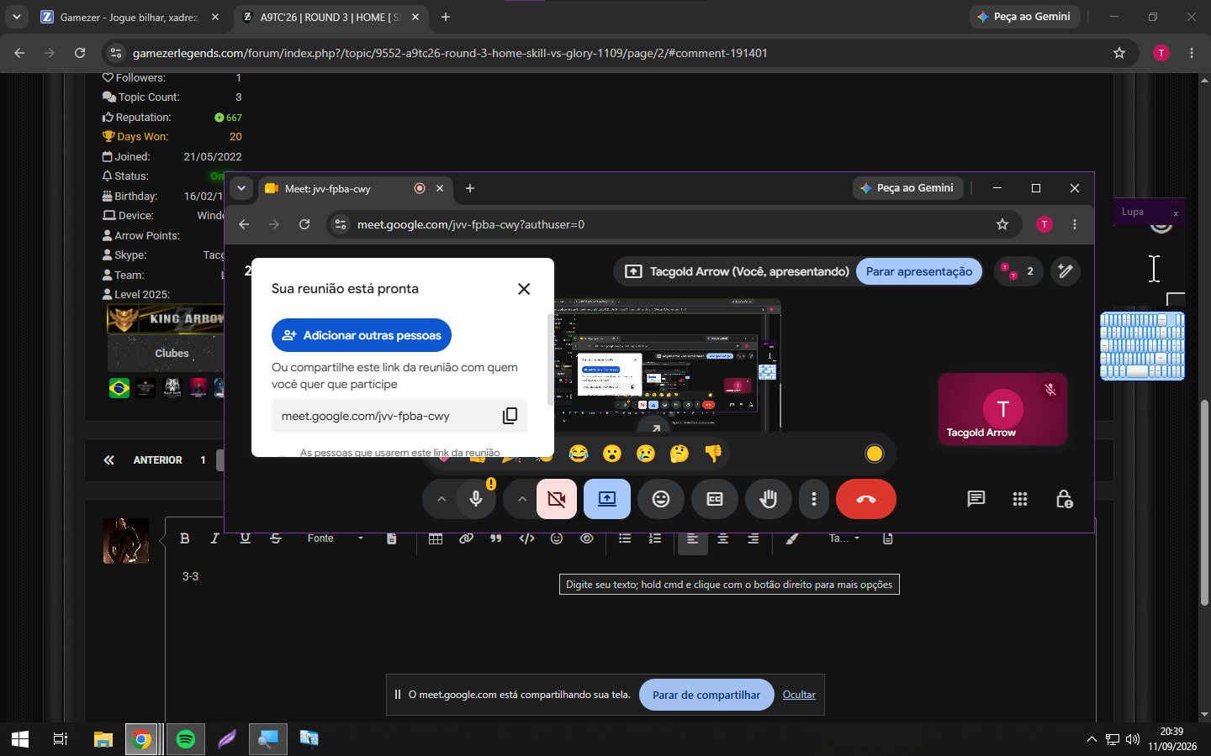Insert a link in the forum editor
Image resolution: width=1211 pixels, height=756 pixels.
pyautogui.click(x=466, y=538)
